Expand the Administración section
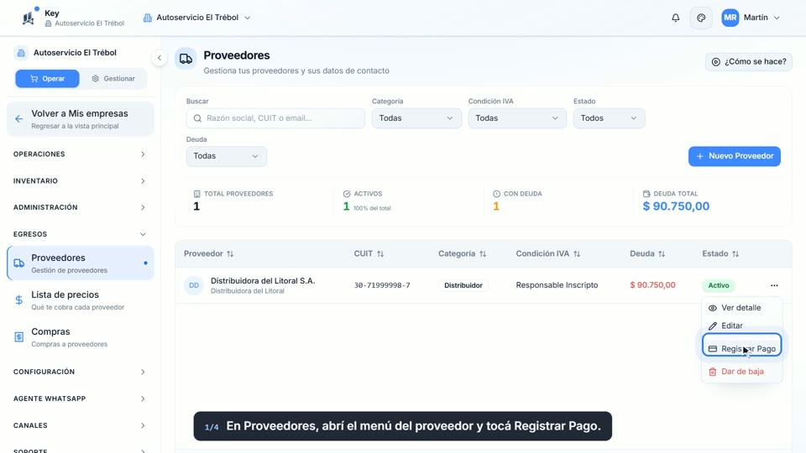The height and width of the screenshot is (453, 806). tap(79, 207)
